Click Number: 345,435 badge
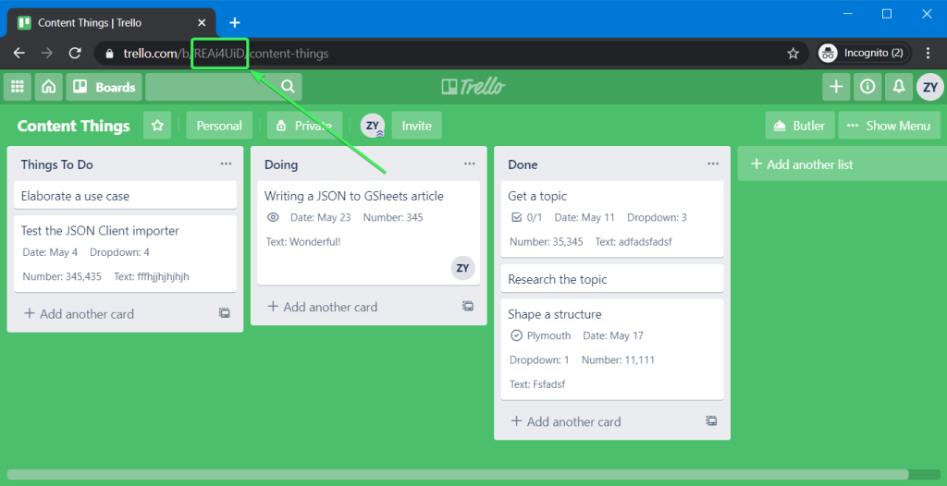The image size is (947, 486). tap(62, 276)
